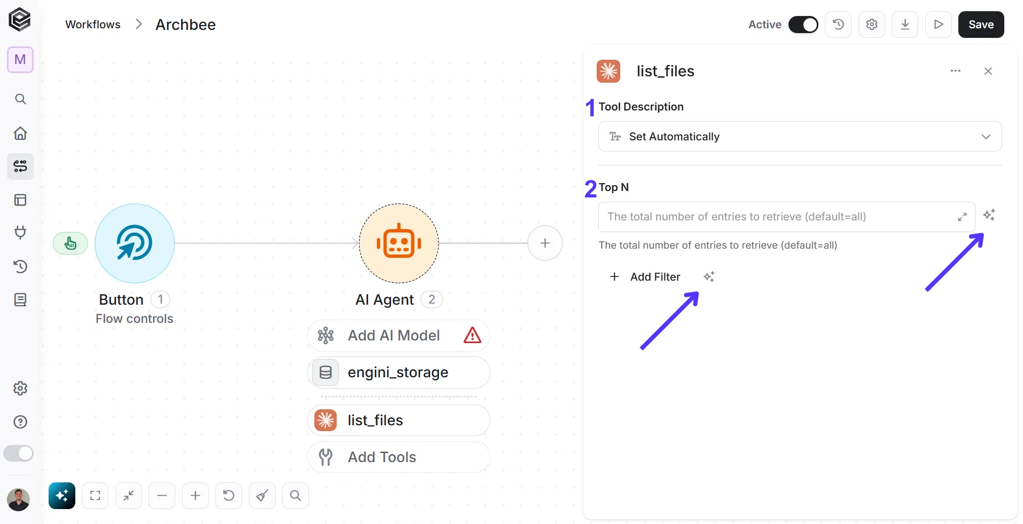
Task: Click the M workspace avatar
Action: (20, 59)
